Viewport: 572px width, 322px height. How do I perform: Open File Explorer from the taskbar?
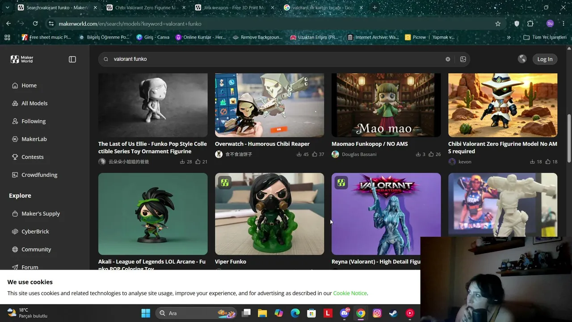(x=262, y=313)
